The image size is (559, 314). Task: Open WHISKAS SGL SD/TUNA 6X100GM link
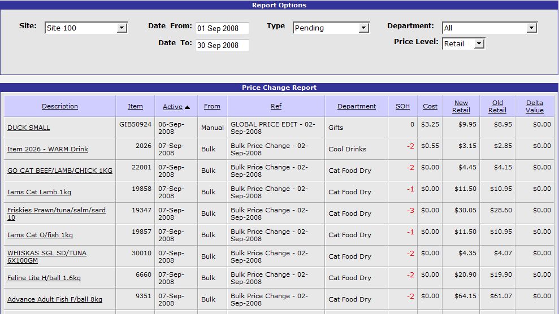(47, 257)
